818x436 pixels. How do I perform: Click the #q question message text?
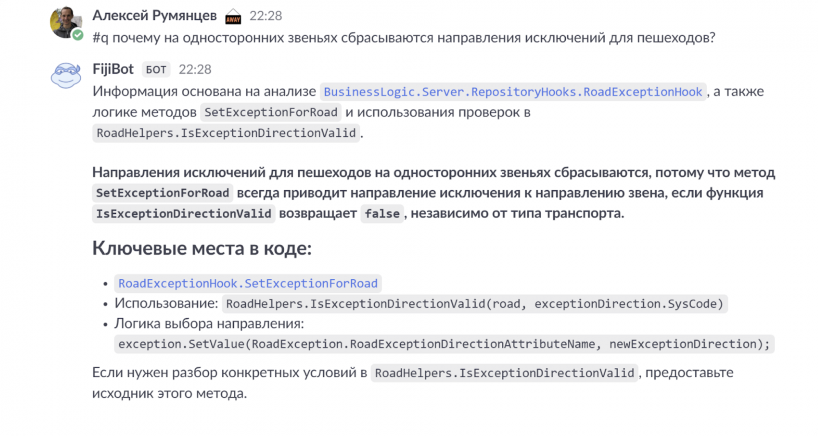pyautogui.click(x=403, y=37)
